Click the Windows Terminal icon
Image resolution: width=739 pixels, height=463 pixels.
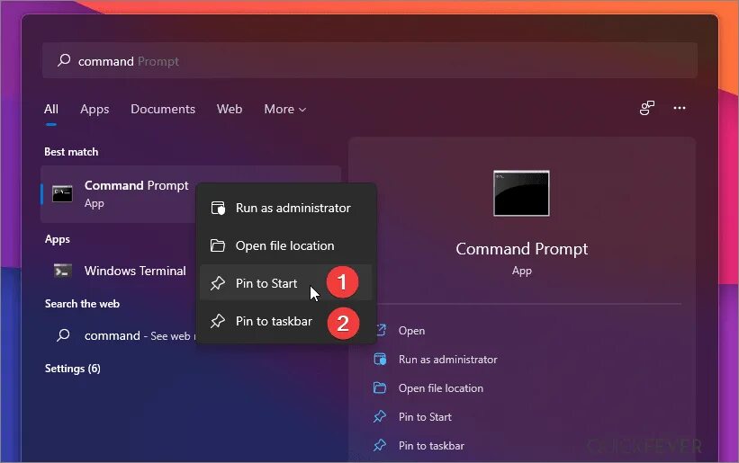(x=62, y=271)
